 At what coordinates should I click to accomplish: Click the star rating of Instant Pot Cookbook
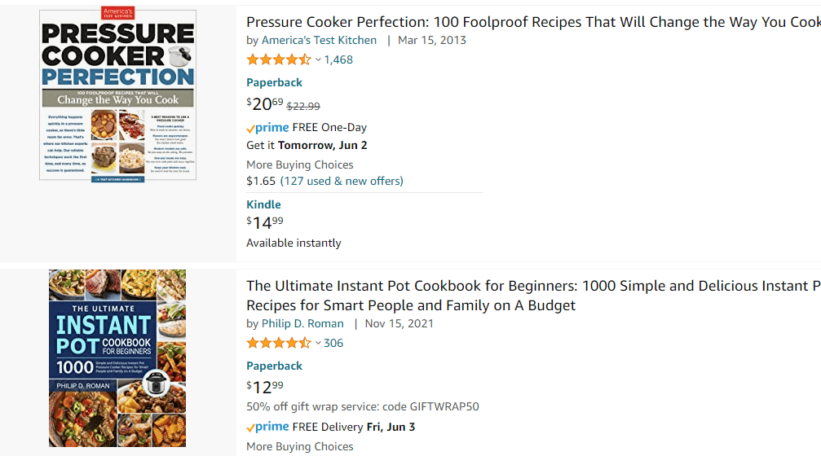coord(278,343)
